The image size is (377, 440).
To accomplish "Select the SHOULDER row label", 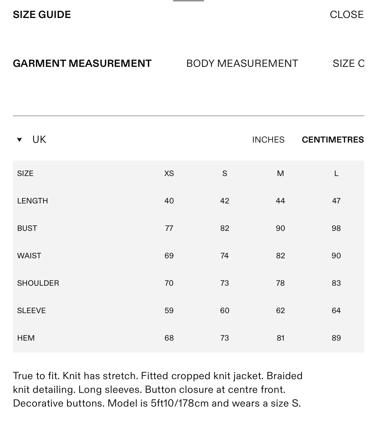I will pos(38,283).
